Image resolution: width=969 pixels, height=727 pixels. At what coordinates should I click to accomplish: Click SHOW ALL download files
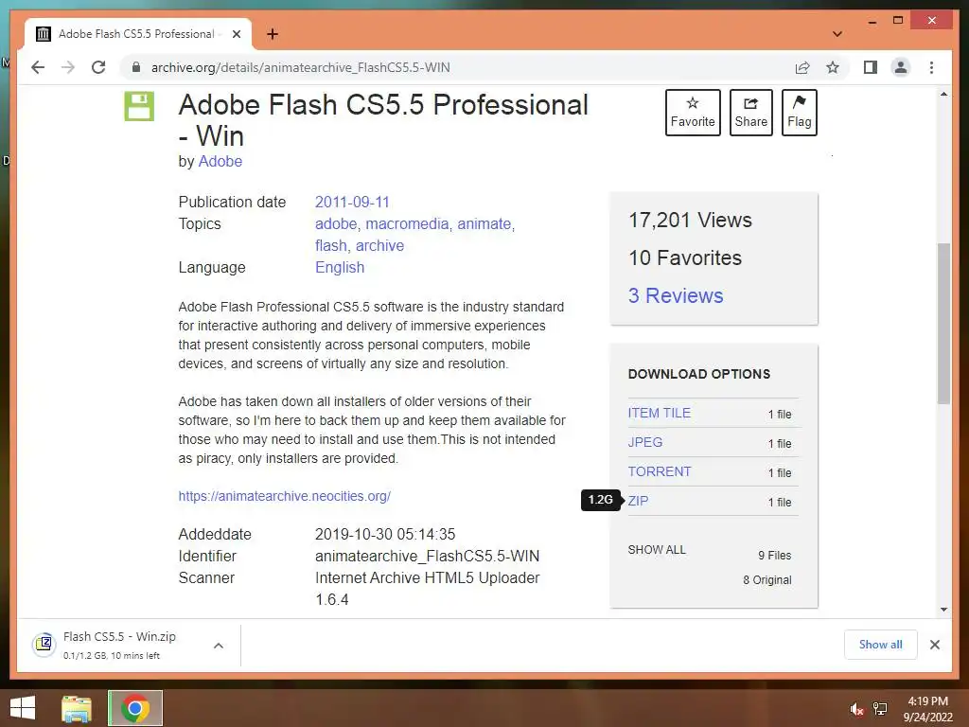tap(657, 550)
